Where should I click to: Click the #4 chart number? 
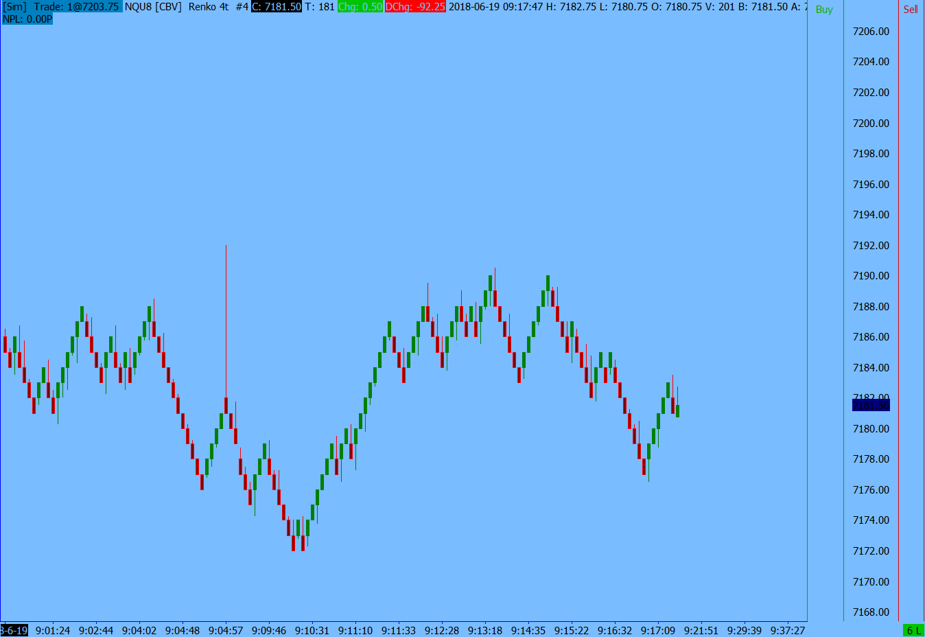242,7
